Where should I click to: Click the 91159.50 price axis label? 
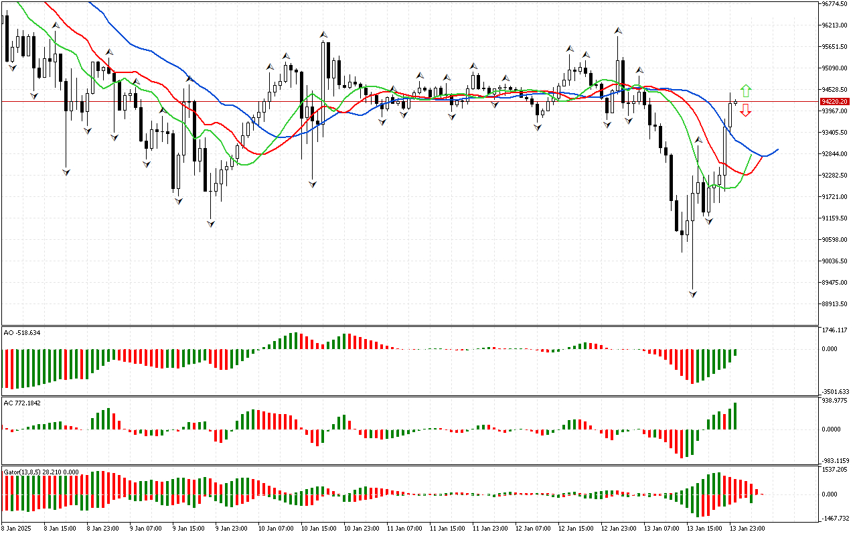[834, 218]
